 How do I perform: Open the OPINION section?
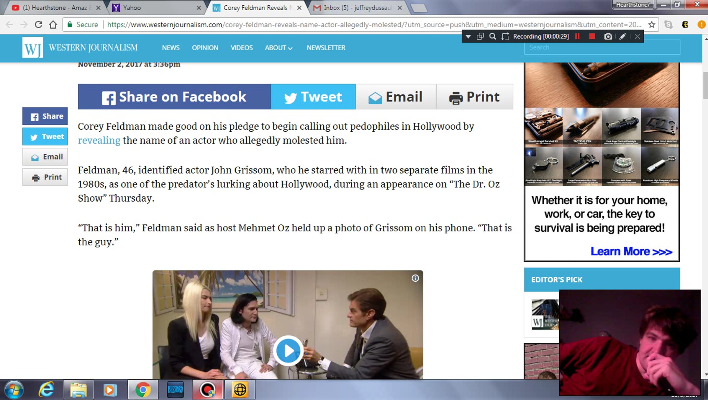(x=205, y=48)
